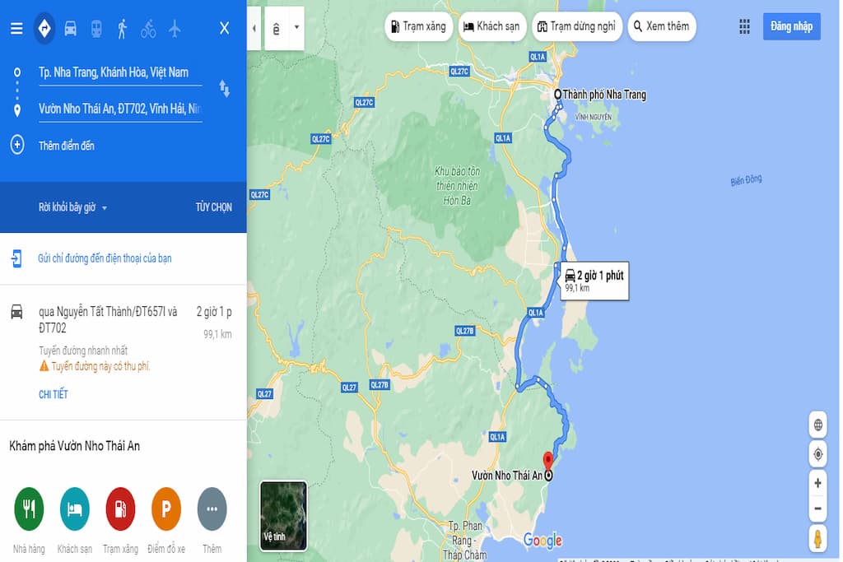Select public transit travel mode
The width and height of the screenshot is (843, 562).
click(x=96, y=28)
